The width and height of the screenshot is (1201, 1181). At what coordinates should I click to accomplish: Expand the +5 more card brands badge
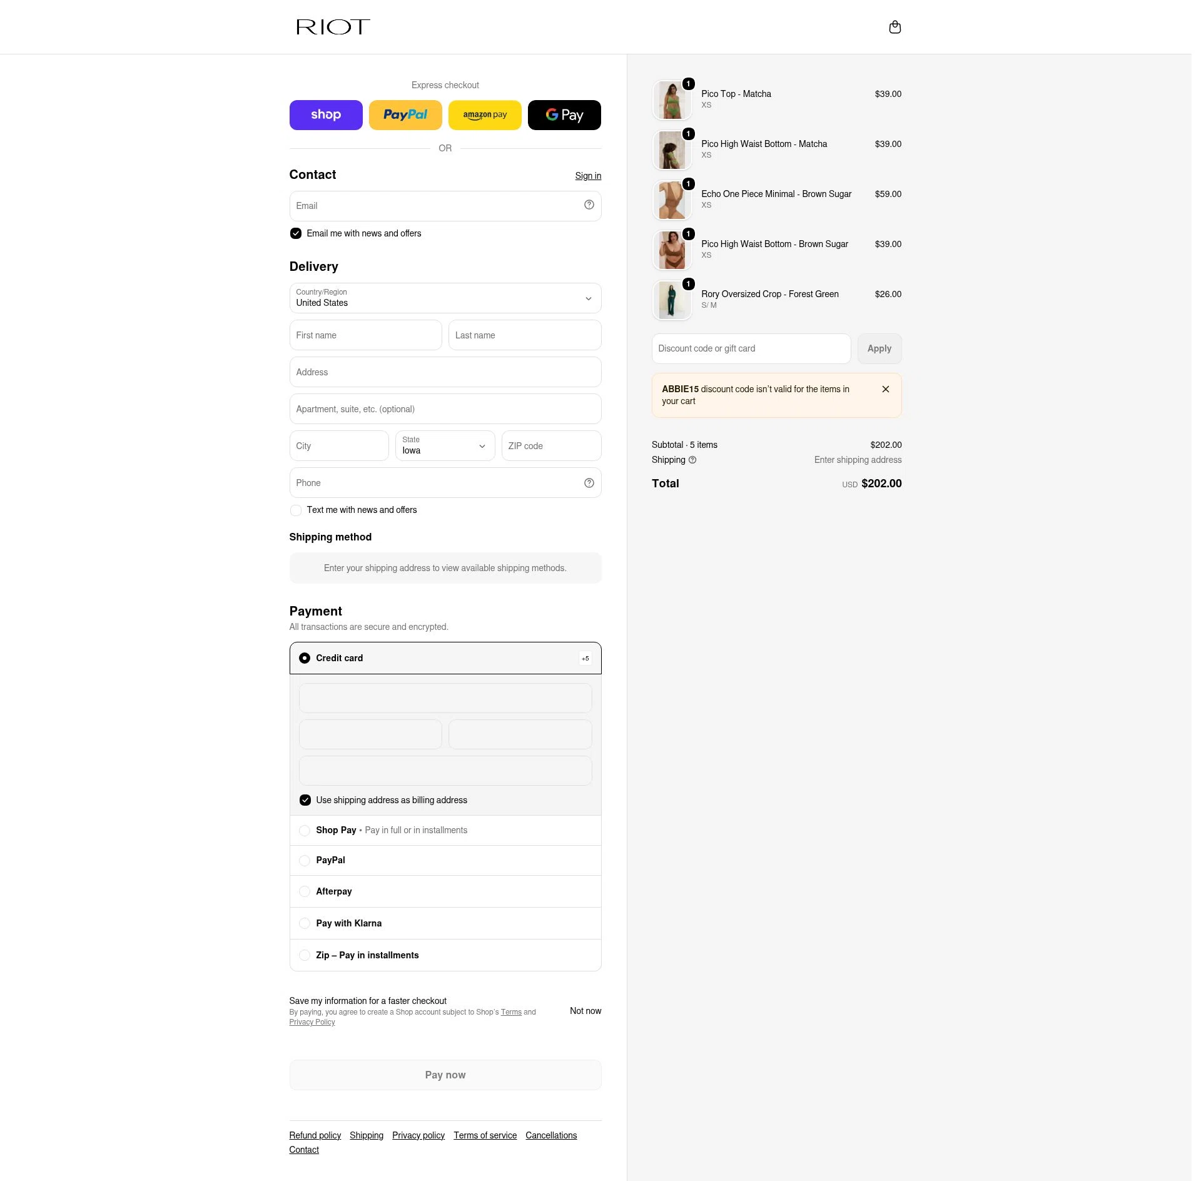[x=585, y=658]
